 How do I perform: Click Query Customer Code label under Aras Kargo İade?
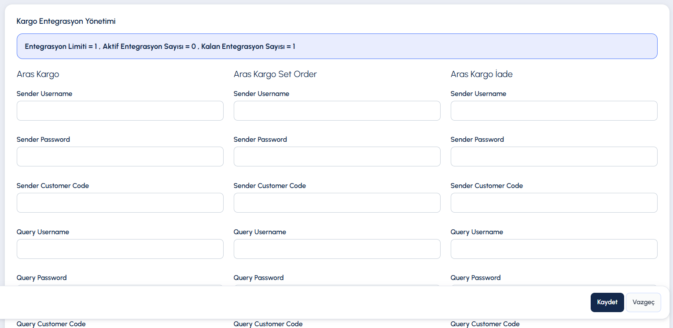tap(485, 324)
